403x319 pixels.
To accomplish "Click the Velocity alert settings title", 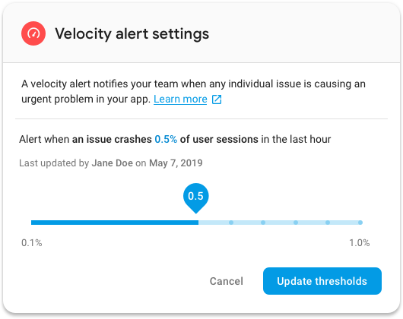I will [x=132, y=34].
